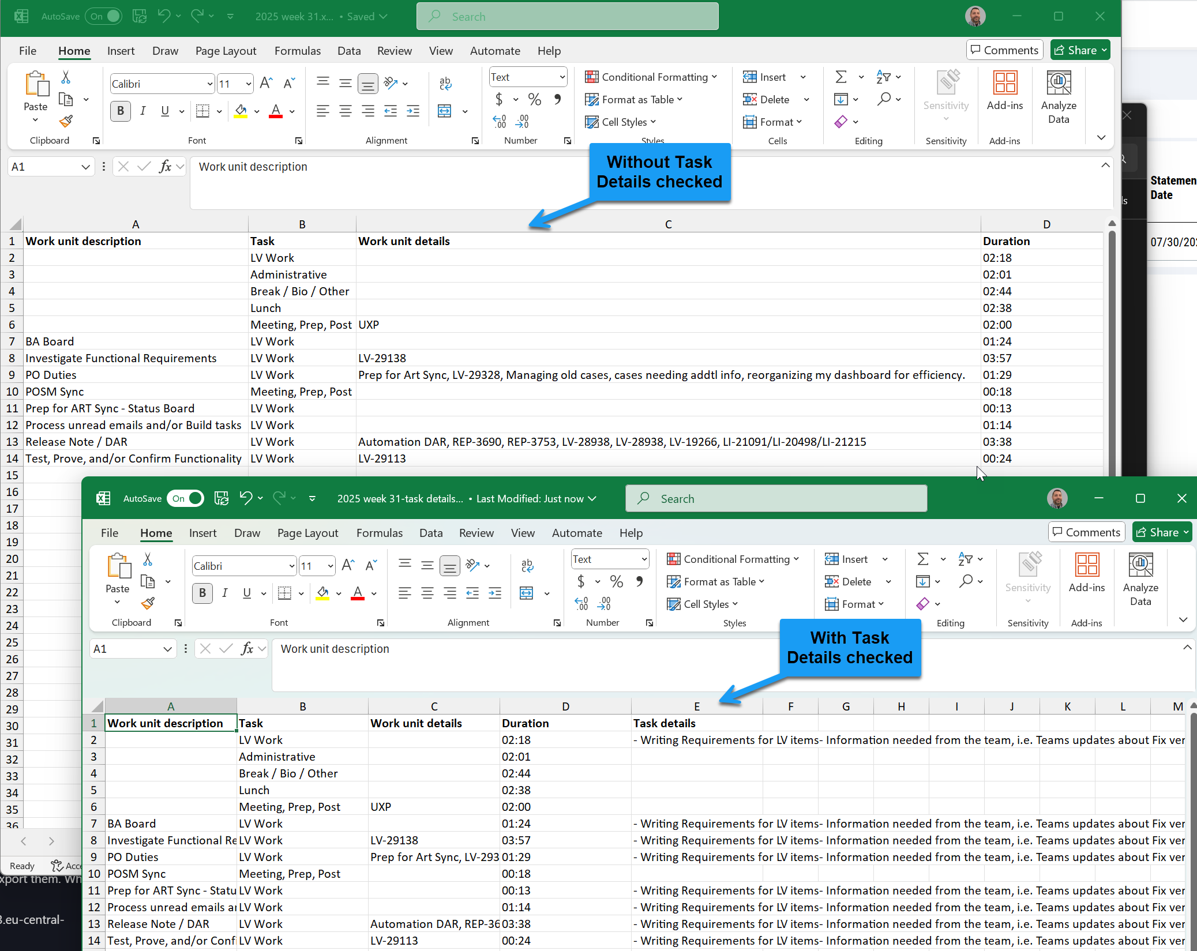Click yellow Fill Color in task details window
The width and height of the screenshot is (1197, 951).
point(323,593)
